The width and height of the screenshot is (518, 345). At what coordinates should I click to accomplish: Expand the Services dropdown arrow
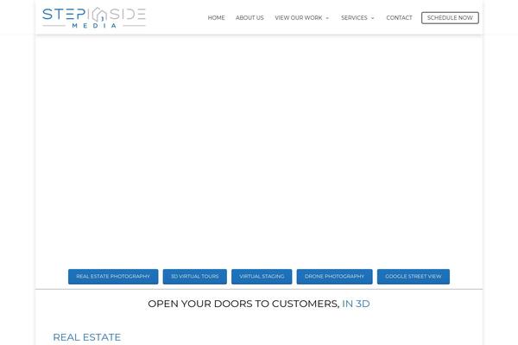click(x=373, y=18)
